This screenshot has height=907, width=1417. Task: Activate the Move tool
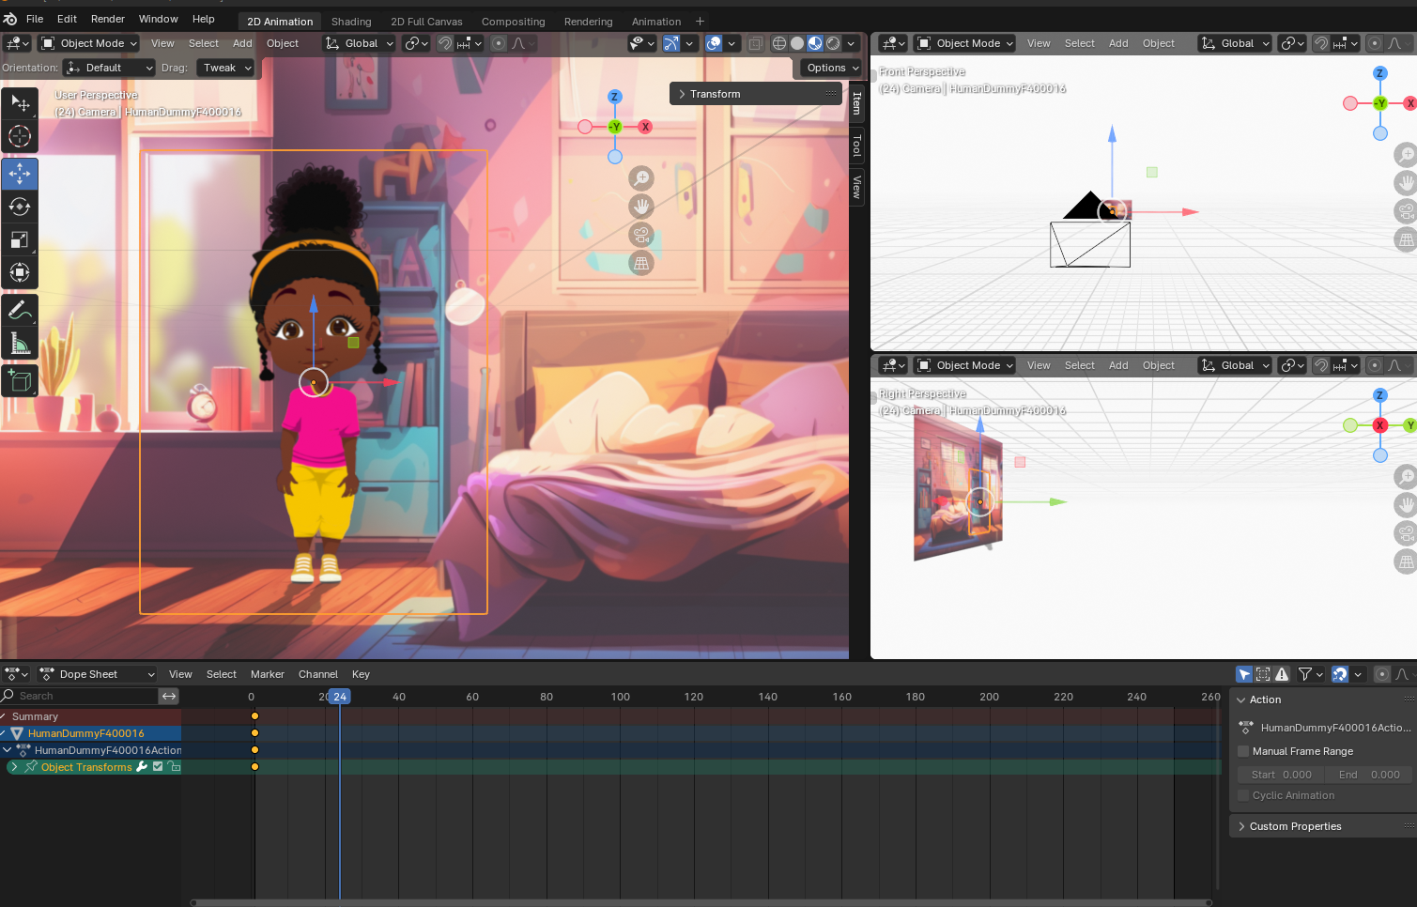[20, 175]
